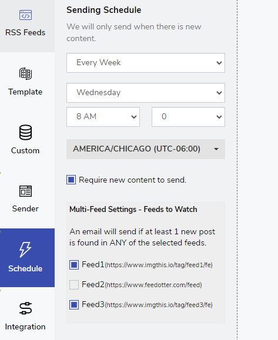Click the Template layout icon
The image size is (278, 340).
(x=25, y=74)
